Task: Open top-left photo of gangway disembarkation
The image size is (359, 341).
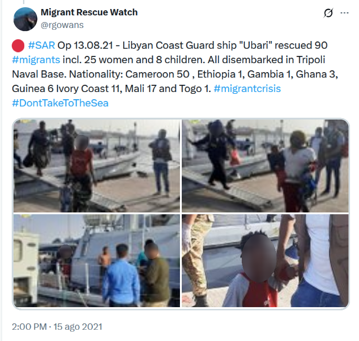Action: click(x=97, y=166)
